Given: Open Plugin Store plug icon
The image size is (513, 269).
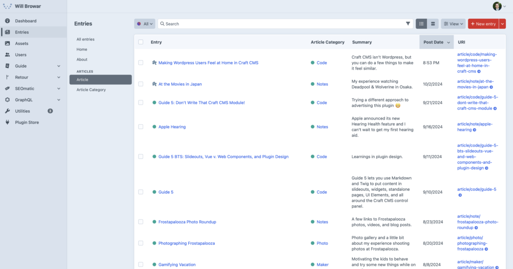Looking at the screenshot, I should pos(7,123).
